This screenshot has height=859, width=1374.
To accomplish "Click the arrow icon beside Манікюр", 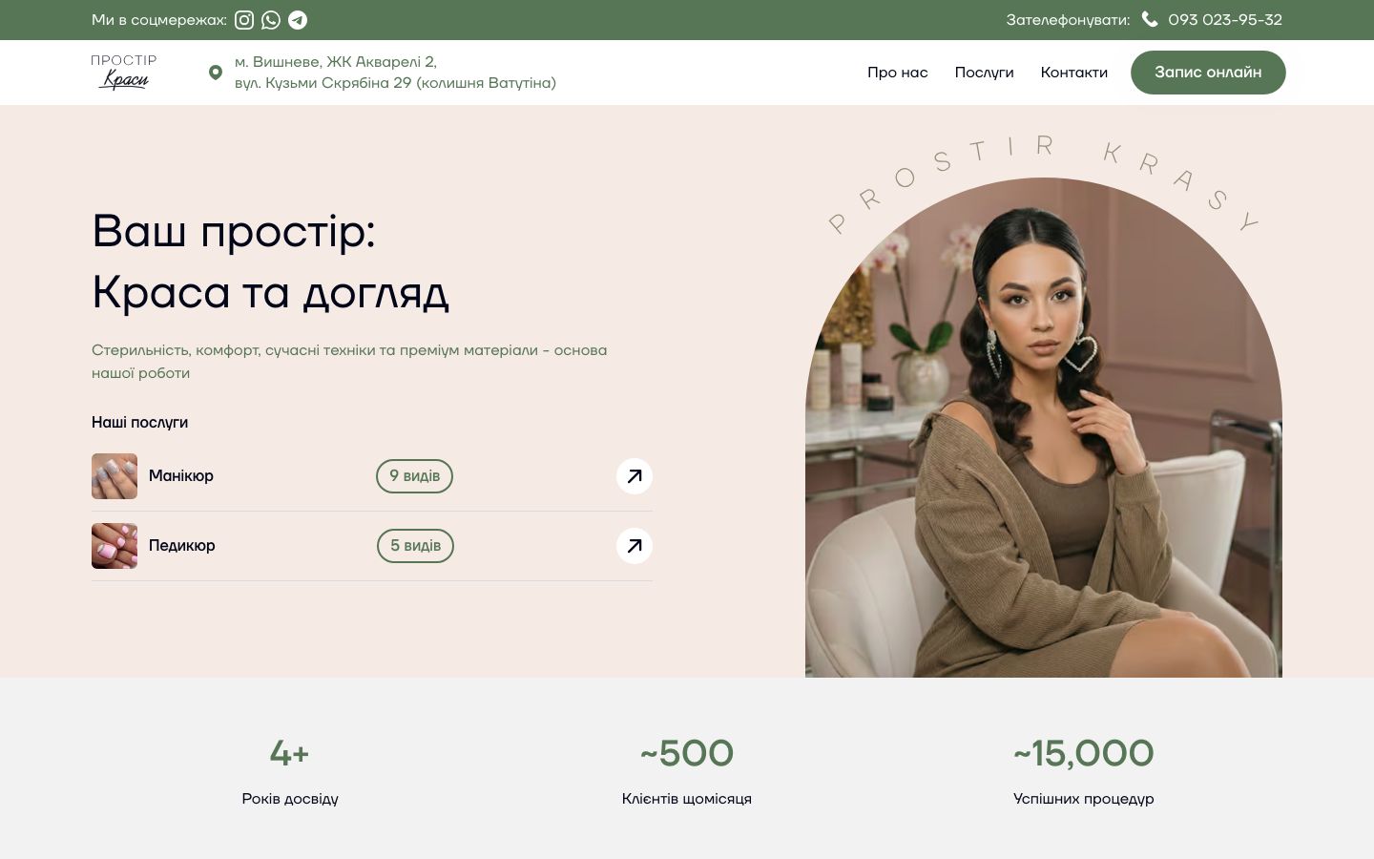I will tap(635, 476).
